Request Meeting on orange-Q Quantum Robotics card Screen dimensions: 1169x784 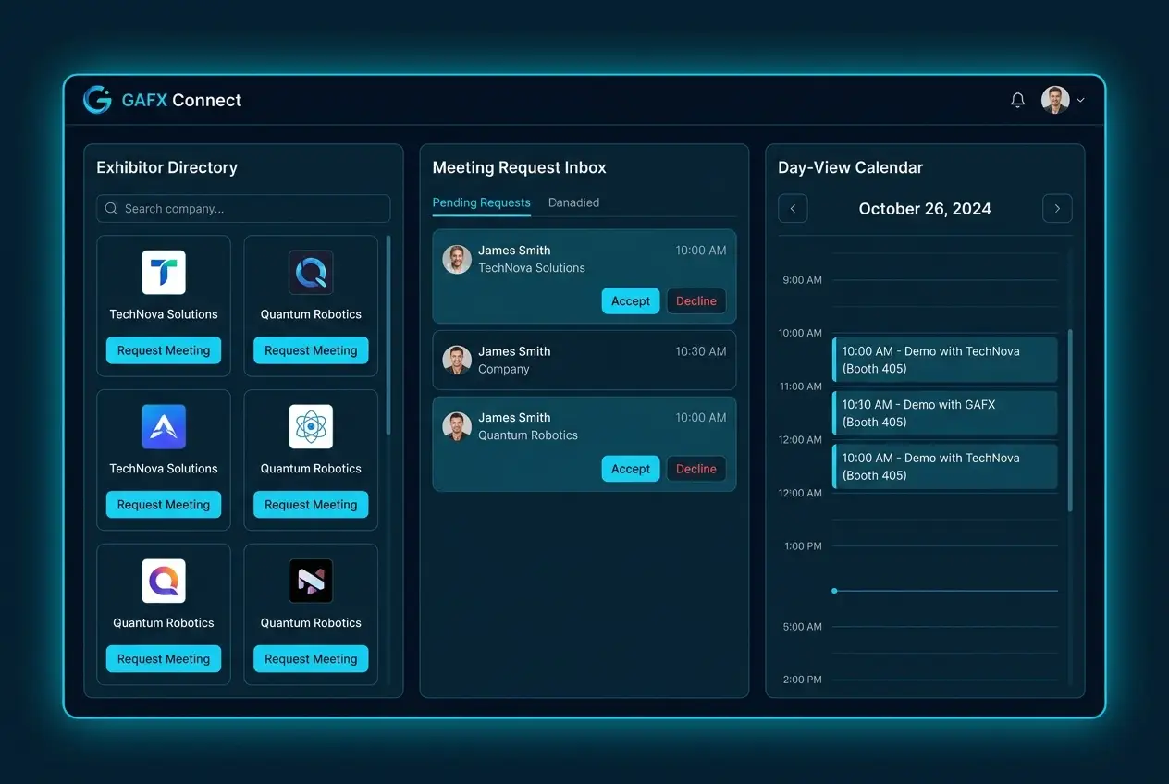pyautogui.click(x=164, y=659)
